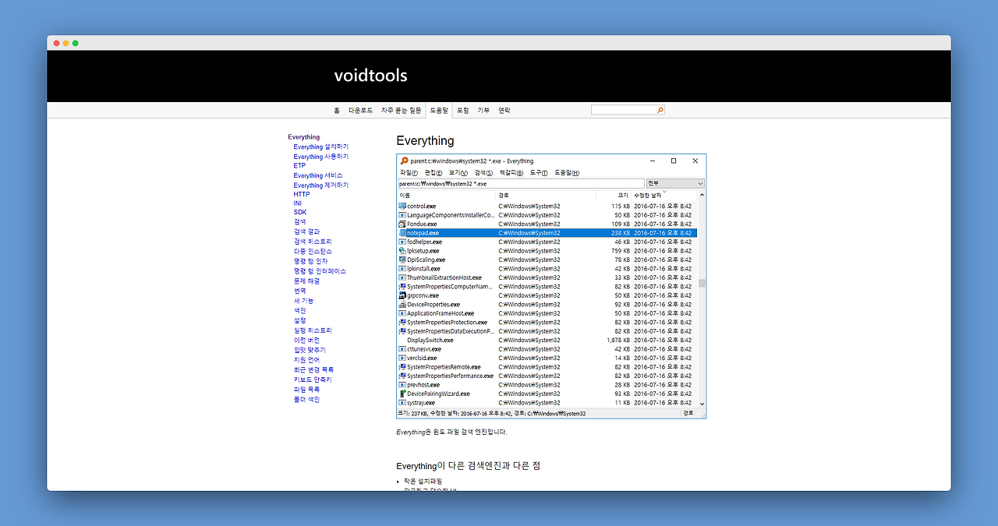Click the results list vertical scrollbar thumb

tap(702, 284)
